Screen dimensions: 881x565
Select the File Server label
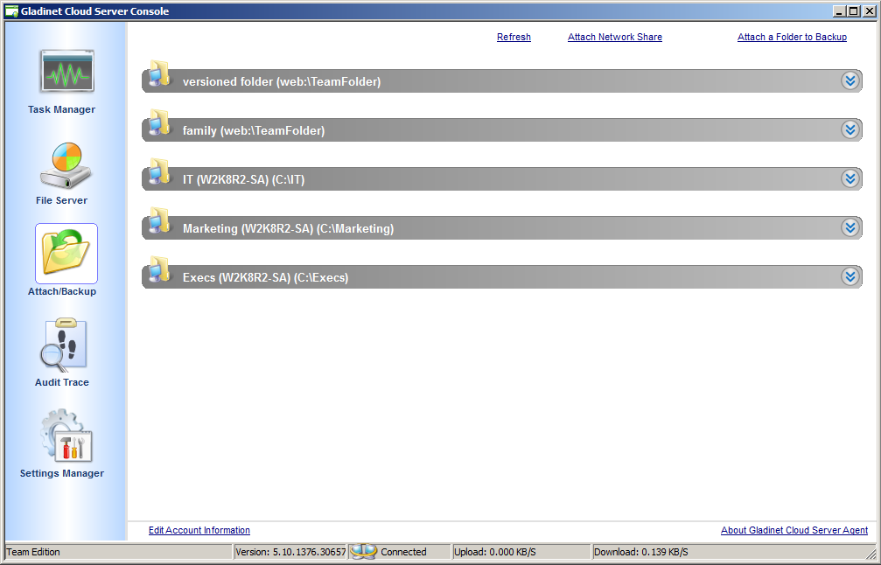62,200
